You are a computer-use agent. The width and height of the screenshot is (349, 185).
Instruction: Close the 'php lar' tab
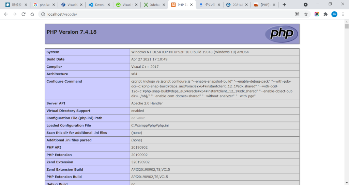(54, 5)
